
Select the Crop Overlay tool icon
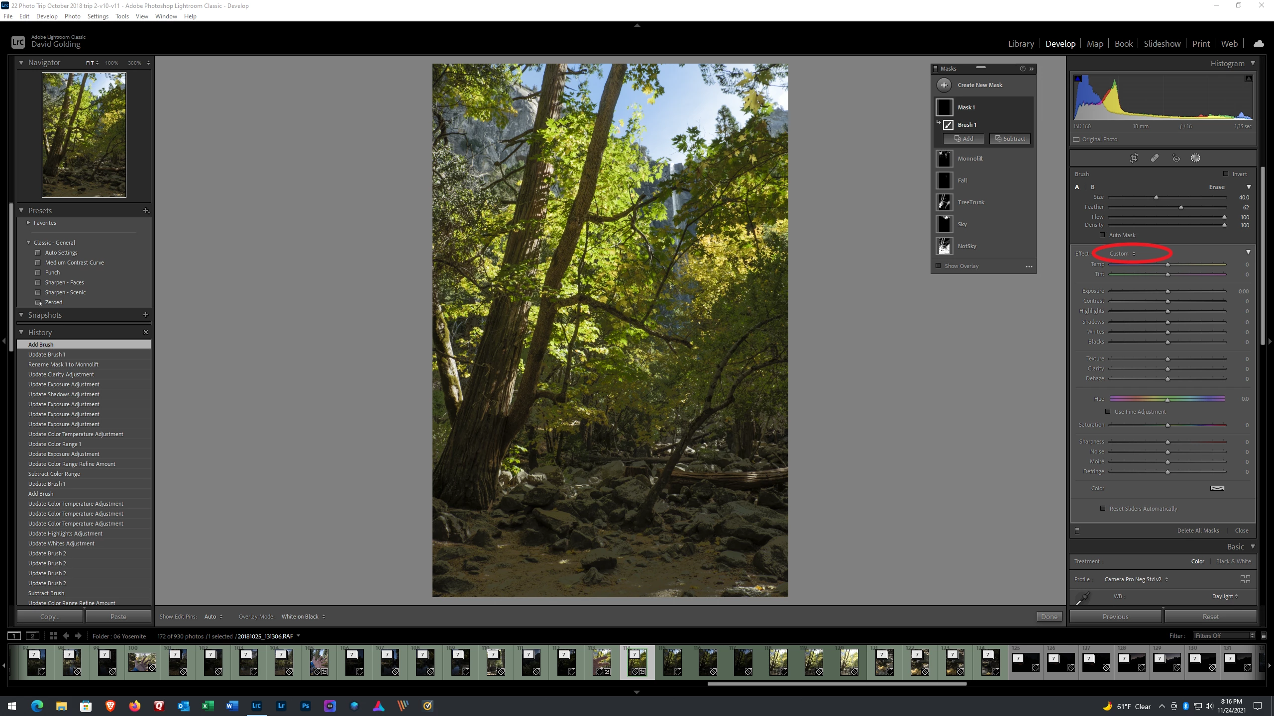(1134, 158)
